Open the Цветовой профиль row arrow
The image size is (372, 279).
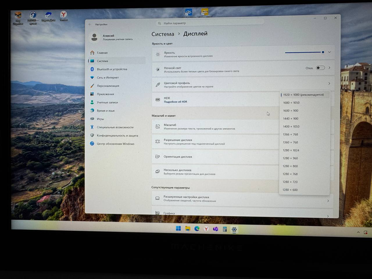pyautogui.click(x=329, y=83)
